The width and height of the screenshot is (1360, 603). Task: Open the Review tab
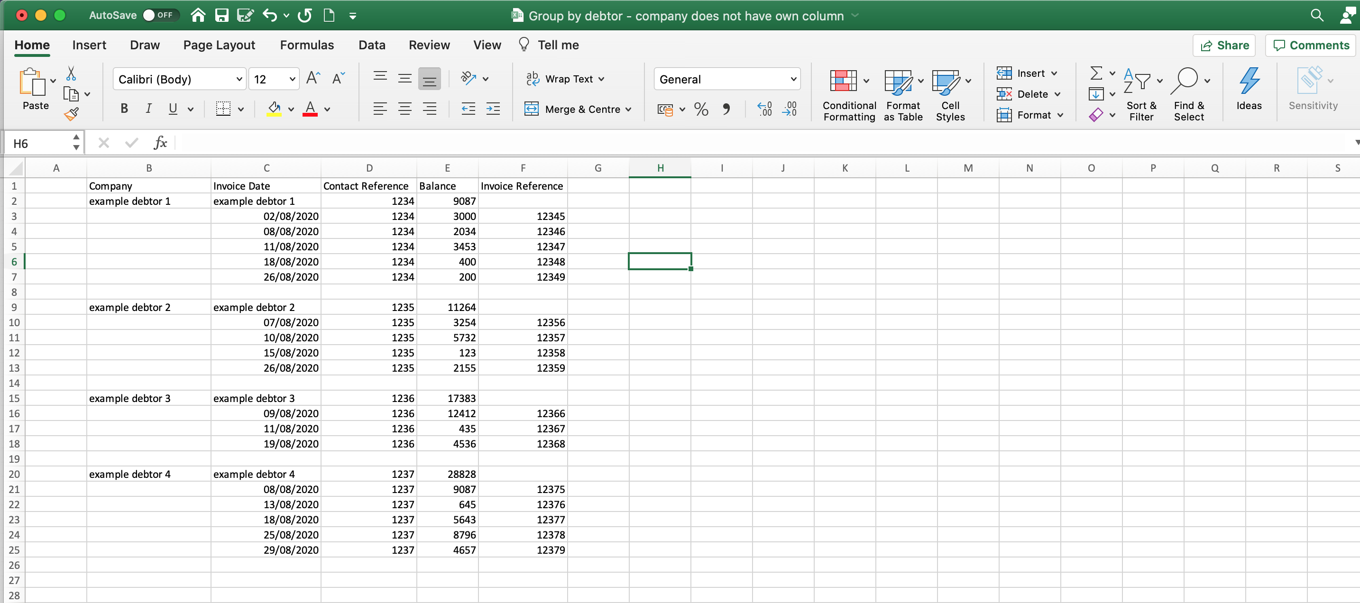click(x=429, y=45)
